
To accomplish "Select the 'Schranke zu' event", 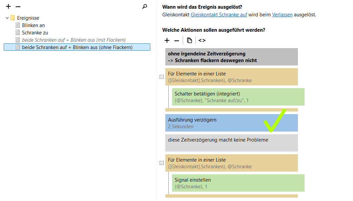I will tap(35, 33).
